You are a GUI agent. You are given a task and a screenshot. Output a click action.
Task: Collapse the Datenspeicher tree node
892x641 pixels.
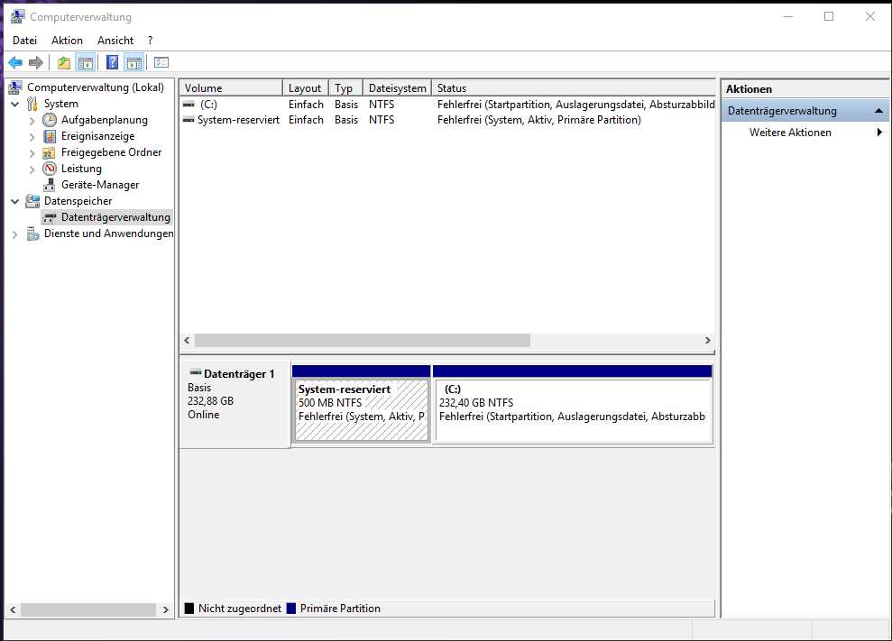[14, 201]
